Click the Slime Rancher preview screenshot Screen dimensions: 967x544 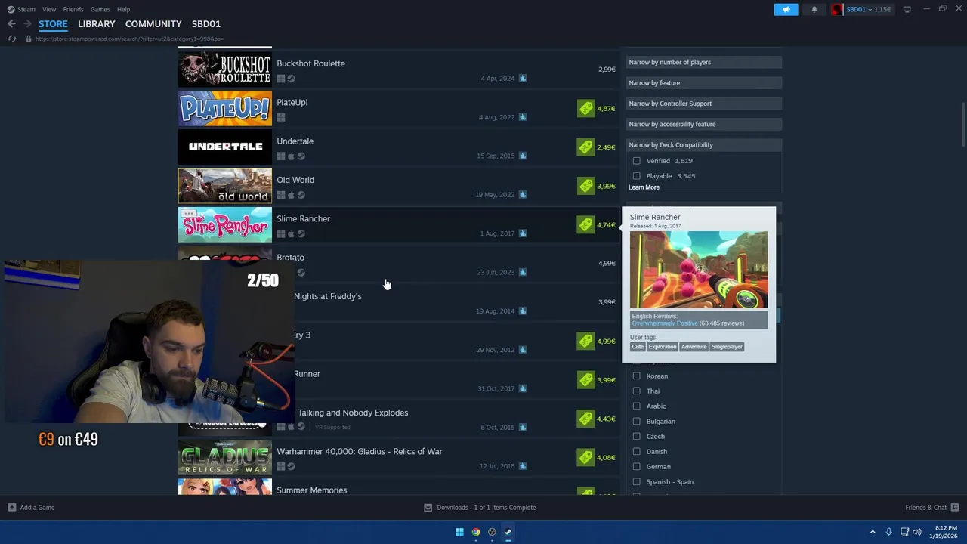pyautogui.click(x=699, y=270)
